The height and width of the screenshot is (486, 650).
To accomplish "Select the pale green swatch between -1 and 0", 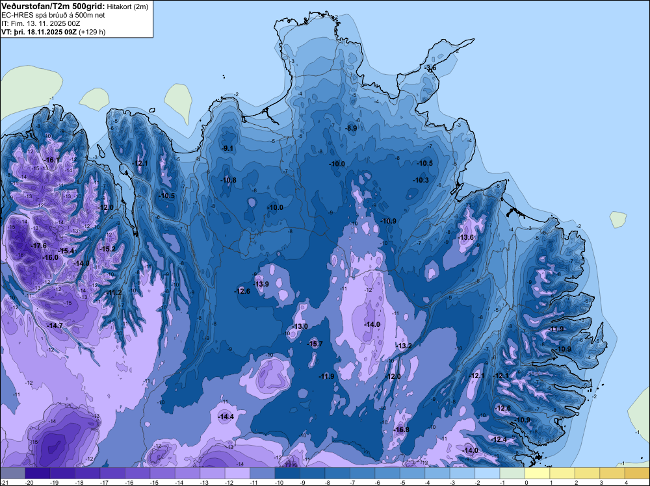I will (x=512, y=473).
